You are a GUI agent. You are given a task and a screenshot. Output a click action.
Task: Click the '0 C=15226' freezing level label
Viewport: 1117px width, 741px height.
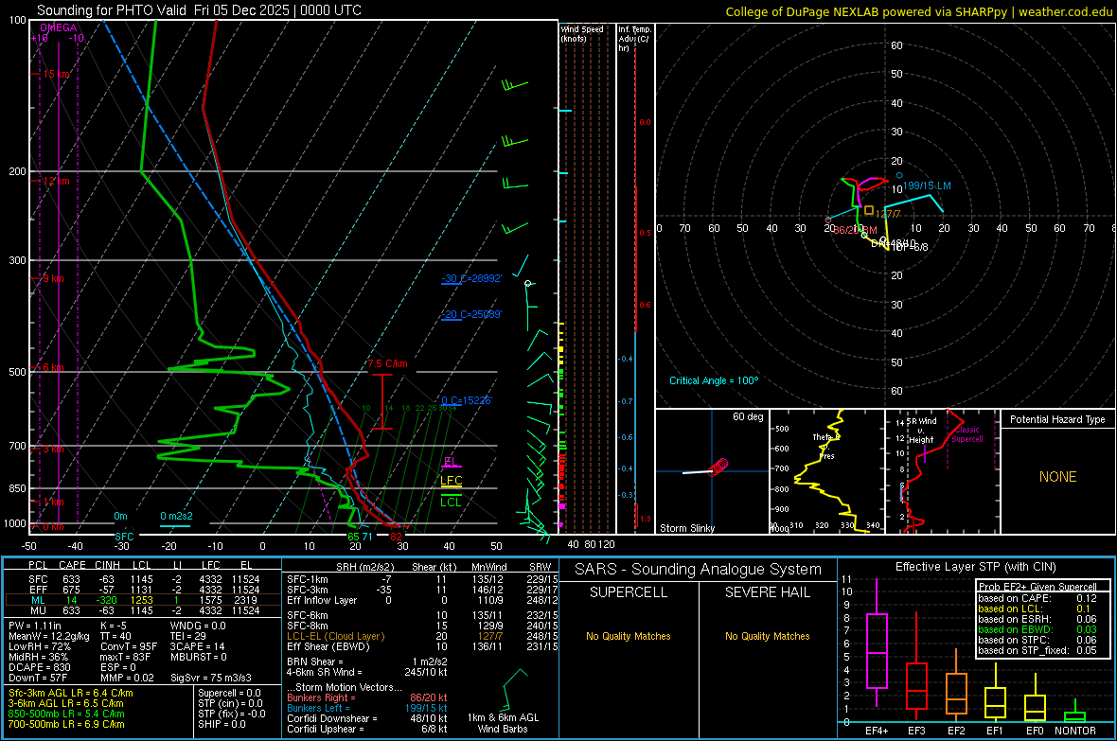coord(467,400)
